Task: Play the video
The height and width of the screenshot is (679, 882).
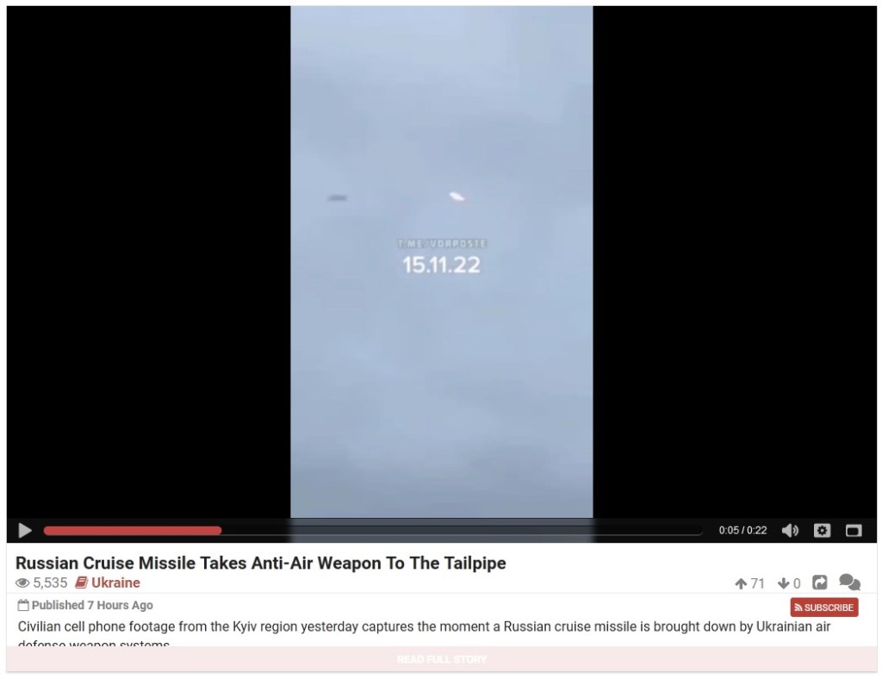Action: pyautogui.click(x=25, y=531)
